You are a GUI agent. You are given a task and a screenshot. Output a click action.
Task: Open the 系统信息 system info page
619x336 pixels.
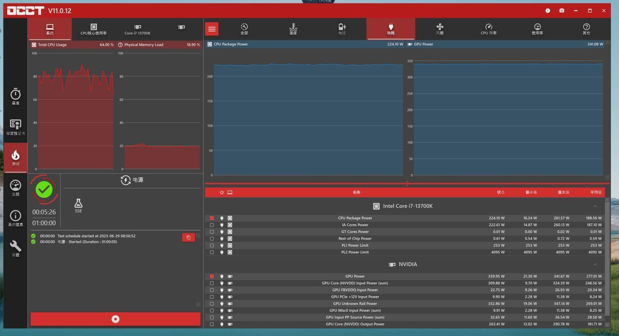(x=15, y=218)
